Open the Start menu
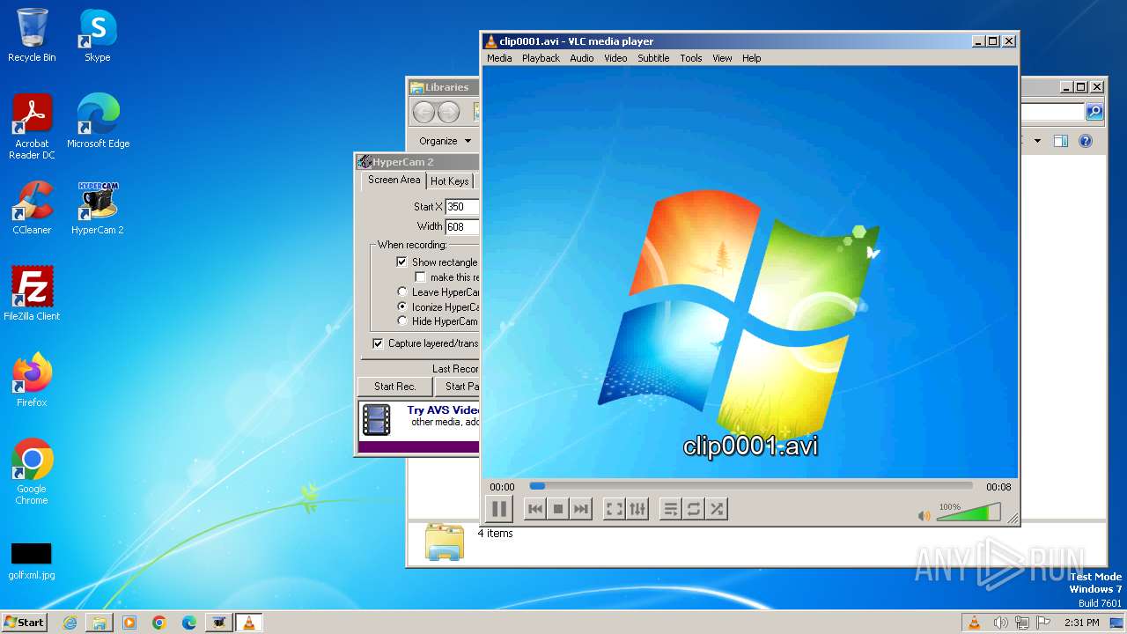This screenshot has width=1127, height=634. pos(25,623)
